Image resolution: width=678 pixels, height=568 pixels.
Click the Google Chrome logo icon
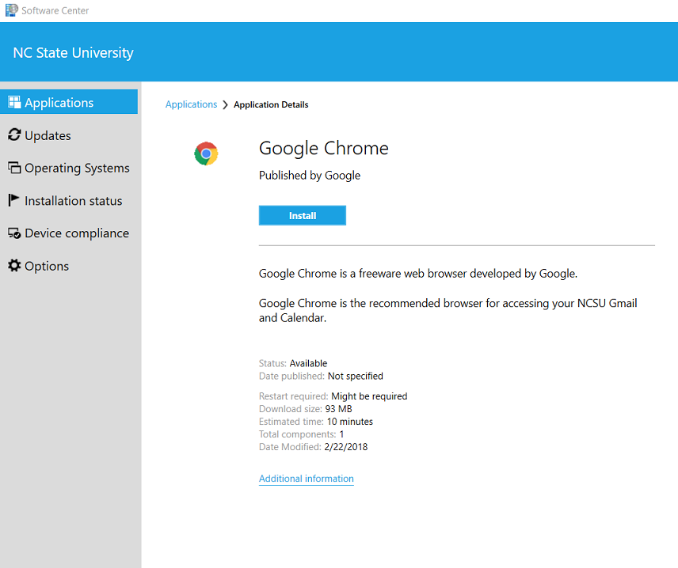pyautogui.click(x=206, y=153)
